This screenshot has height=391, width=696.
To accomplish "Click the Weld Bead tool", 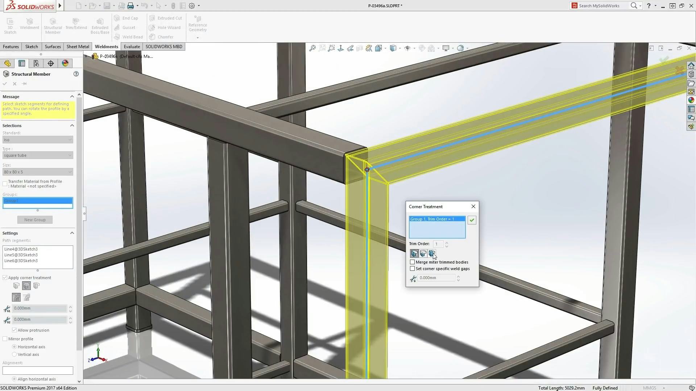I will coord(128,37).
